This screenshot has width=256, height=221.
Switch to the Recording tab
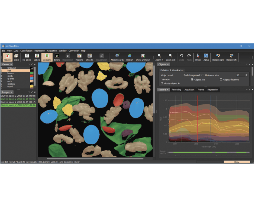[176, 90]
